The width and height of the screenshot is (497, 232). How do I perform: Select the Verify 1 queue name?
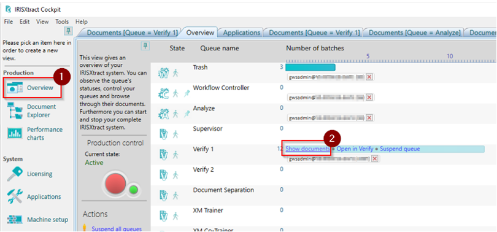pyautogui.click(x=203, y=149)
